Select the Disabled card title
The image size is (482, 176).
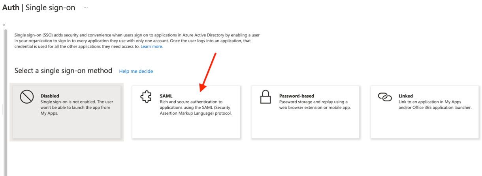(x=50, y=96)
